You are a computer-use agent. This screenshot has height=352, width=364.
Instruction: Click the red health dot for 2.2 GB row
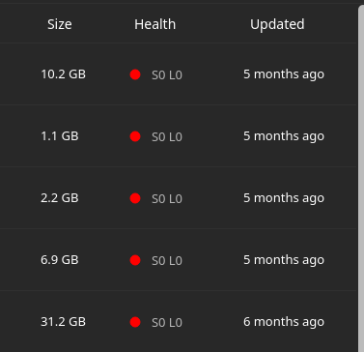(x=135, y=198)
